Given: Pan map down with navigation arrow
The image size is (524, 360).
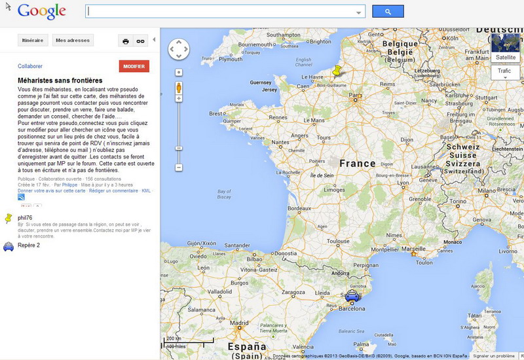Looking at the screenshot, I should point(179,56).
